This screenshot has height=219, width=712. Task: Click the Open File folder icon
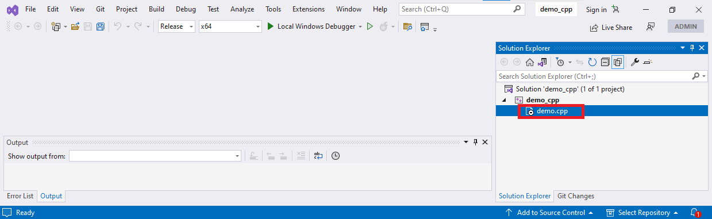click(x=75, y=26)
